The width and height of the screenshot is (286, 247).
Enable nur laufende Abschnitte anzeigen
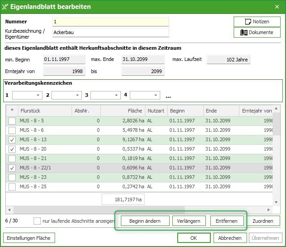click(37, 221)
